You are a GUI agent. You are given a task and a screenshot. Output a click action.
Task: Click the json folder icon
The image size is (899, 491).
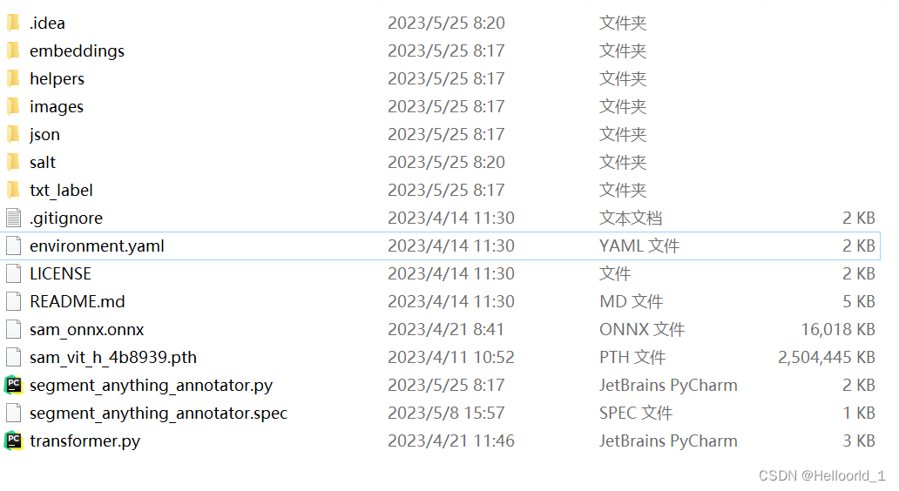(x=14, y=135)
